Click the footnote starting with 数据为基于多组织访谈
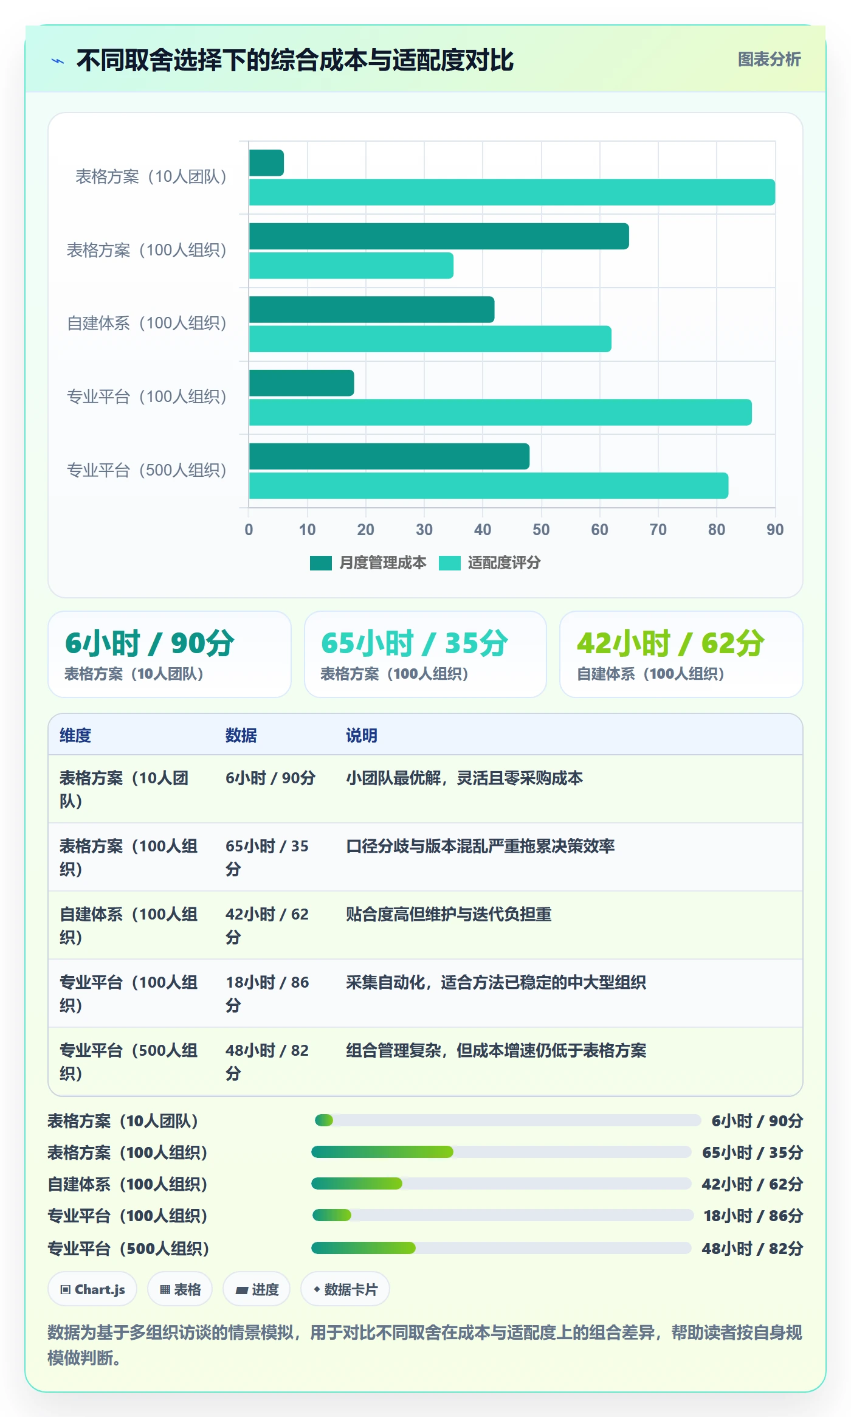Image resolution: width=851 pixels, height=1417 pixels. 425,1345
